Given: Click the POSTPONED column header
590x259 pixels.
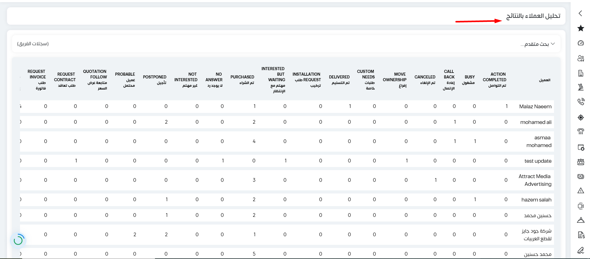Looking at the screenshot, I should pos(155,80).
